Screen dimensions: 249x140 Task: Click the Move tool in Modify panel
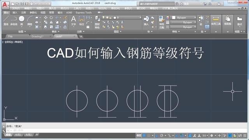[x=46, y=17]
